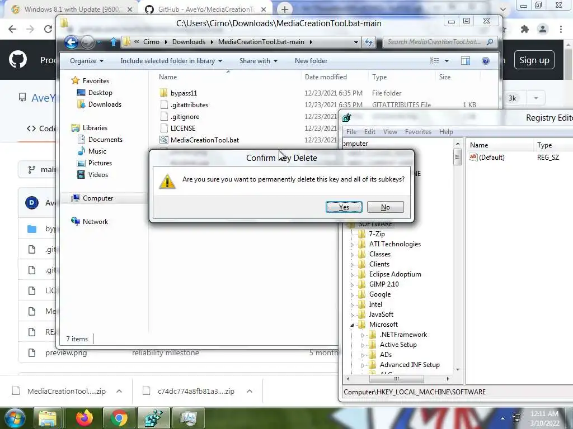This screenshot has width=573, height=429.
Task: Open the Organize dropdown in Explorer
Action: click(87, 61)
